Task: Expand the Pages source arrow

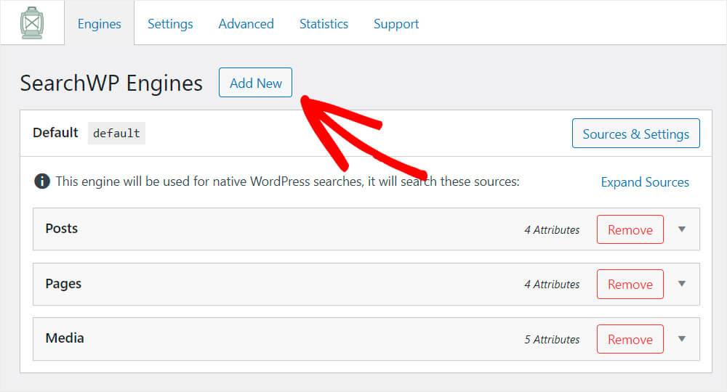Action: 682,284
